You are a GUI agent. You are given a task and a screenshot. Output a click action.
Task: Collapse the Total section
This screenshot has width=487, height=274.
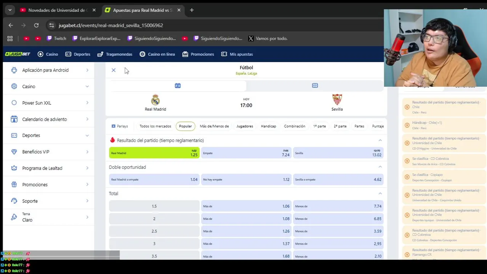pyautogui.click(x=380, y=193)
